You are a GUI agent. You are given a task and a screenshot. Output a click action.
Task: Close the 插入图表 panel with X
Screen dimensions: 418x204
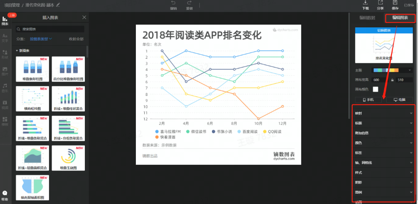coord(84,17)
